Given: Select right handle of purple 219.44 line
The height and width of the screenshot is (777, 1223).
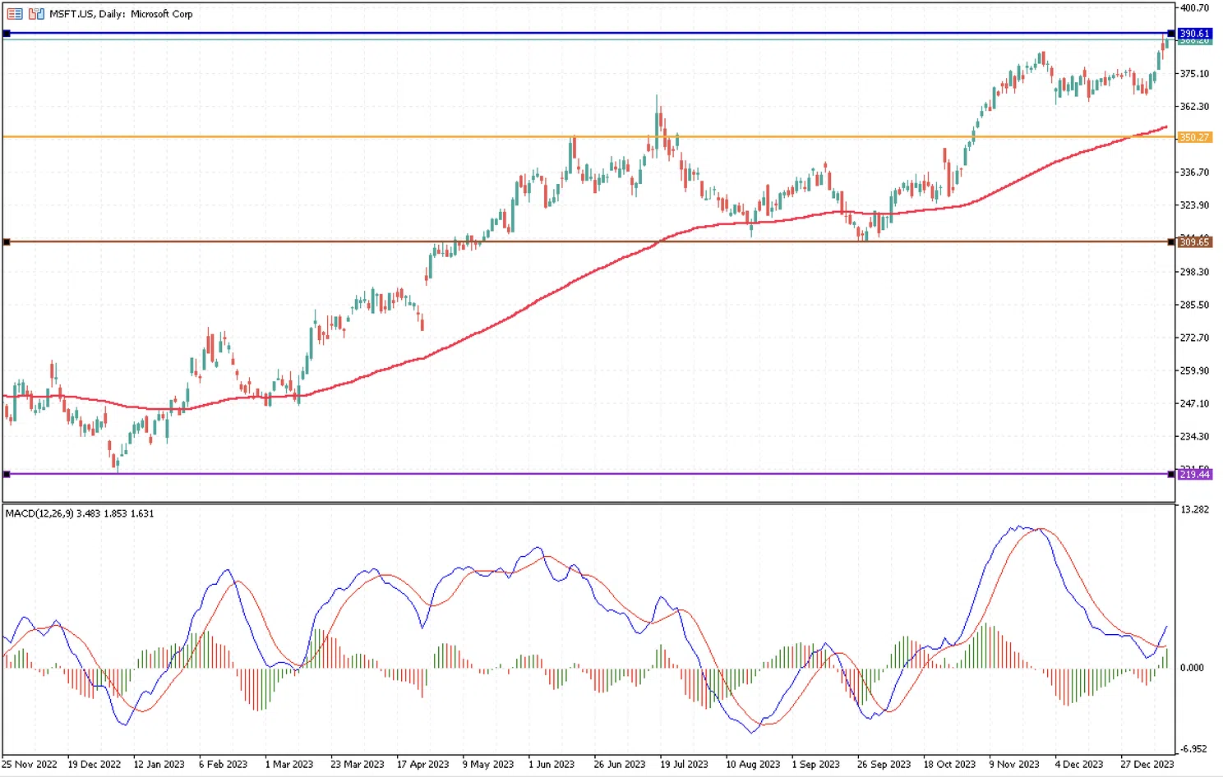Looking at the screenshot, I should [x=1171, y=474].
